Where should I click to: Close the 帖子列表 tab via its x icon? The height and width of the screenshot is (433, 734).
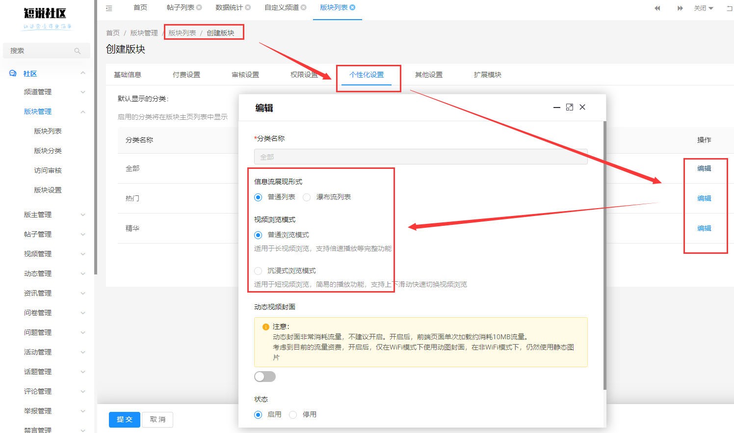(x=199, y=7)
